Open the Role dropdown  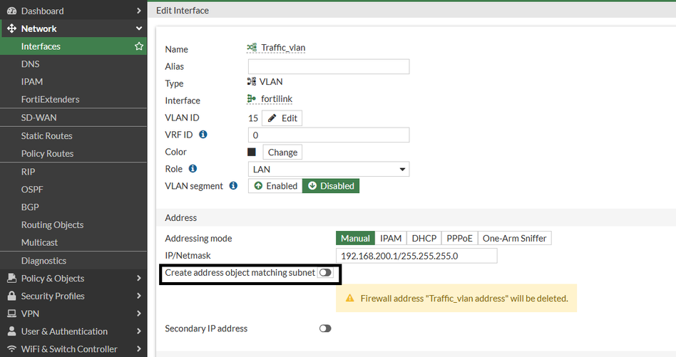pos(329,170)
